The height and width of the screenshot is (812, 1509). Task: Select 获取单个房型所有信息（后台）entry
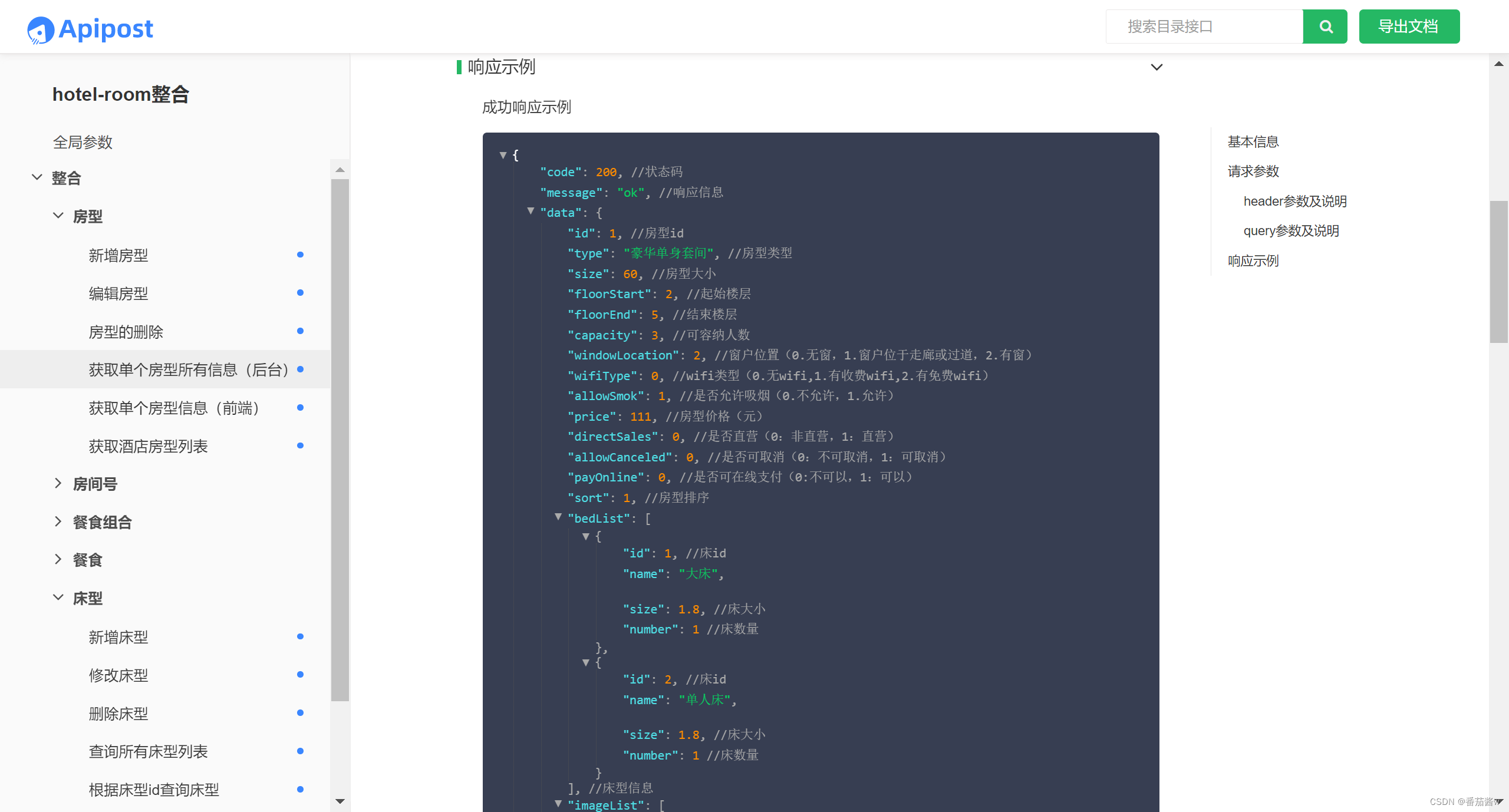tap(165, 369)
